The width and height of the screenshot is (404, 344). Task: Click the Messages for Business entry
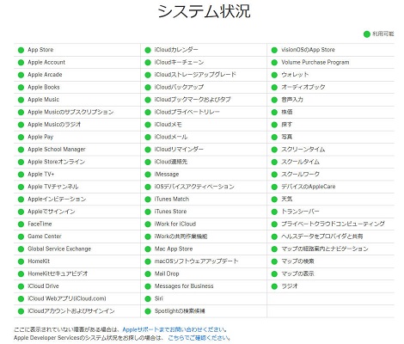pyautogui.click(x=184, y=286)
